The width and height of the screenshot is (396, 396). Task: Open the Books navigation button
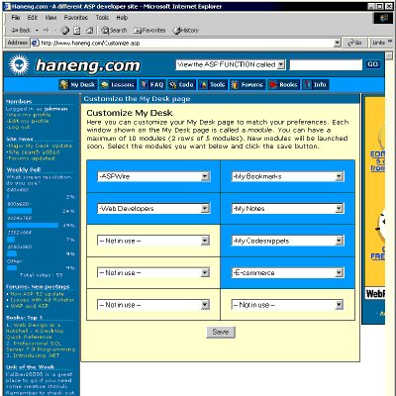pos(283,85)
